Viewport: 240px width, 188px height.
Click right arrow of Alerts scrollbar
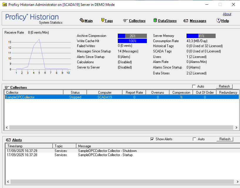(237, 182)
